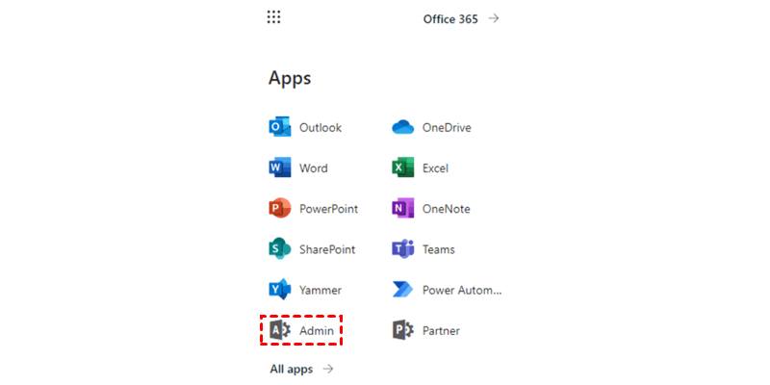Select the Partner label
This screenshot has height=385, width=770.
click(441, 331)
